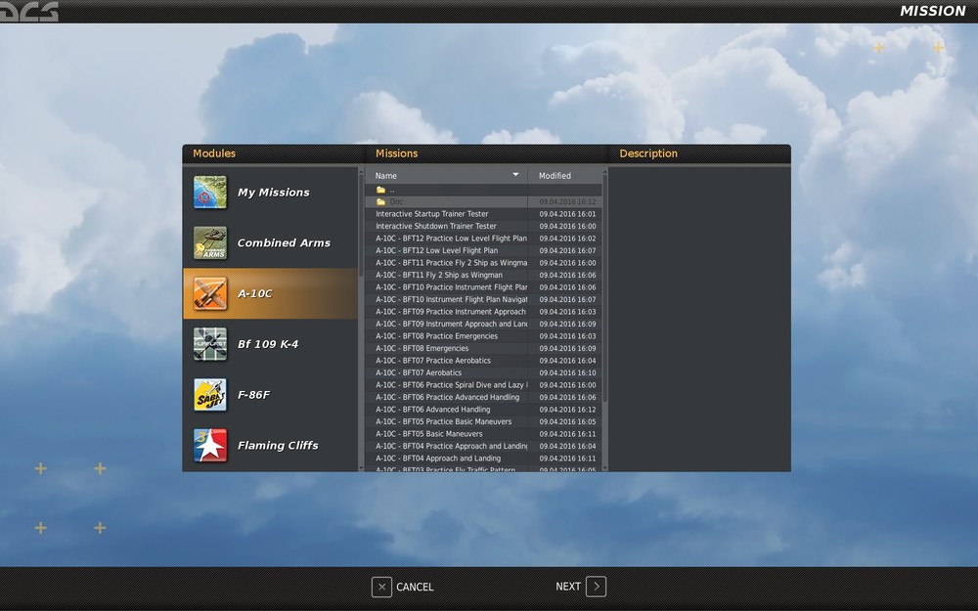The image size is (978, 611).
Task: Click Doc folder date 09.04.2016 16:12
Action: tap(567, 202)
